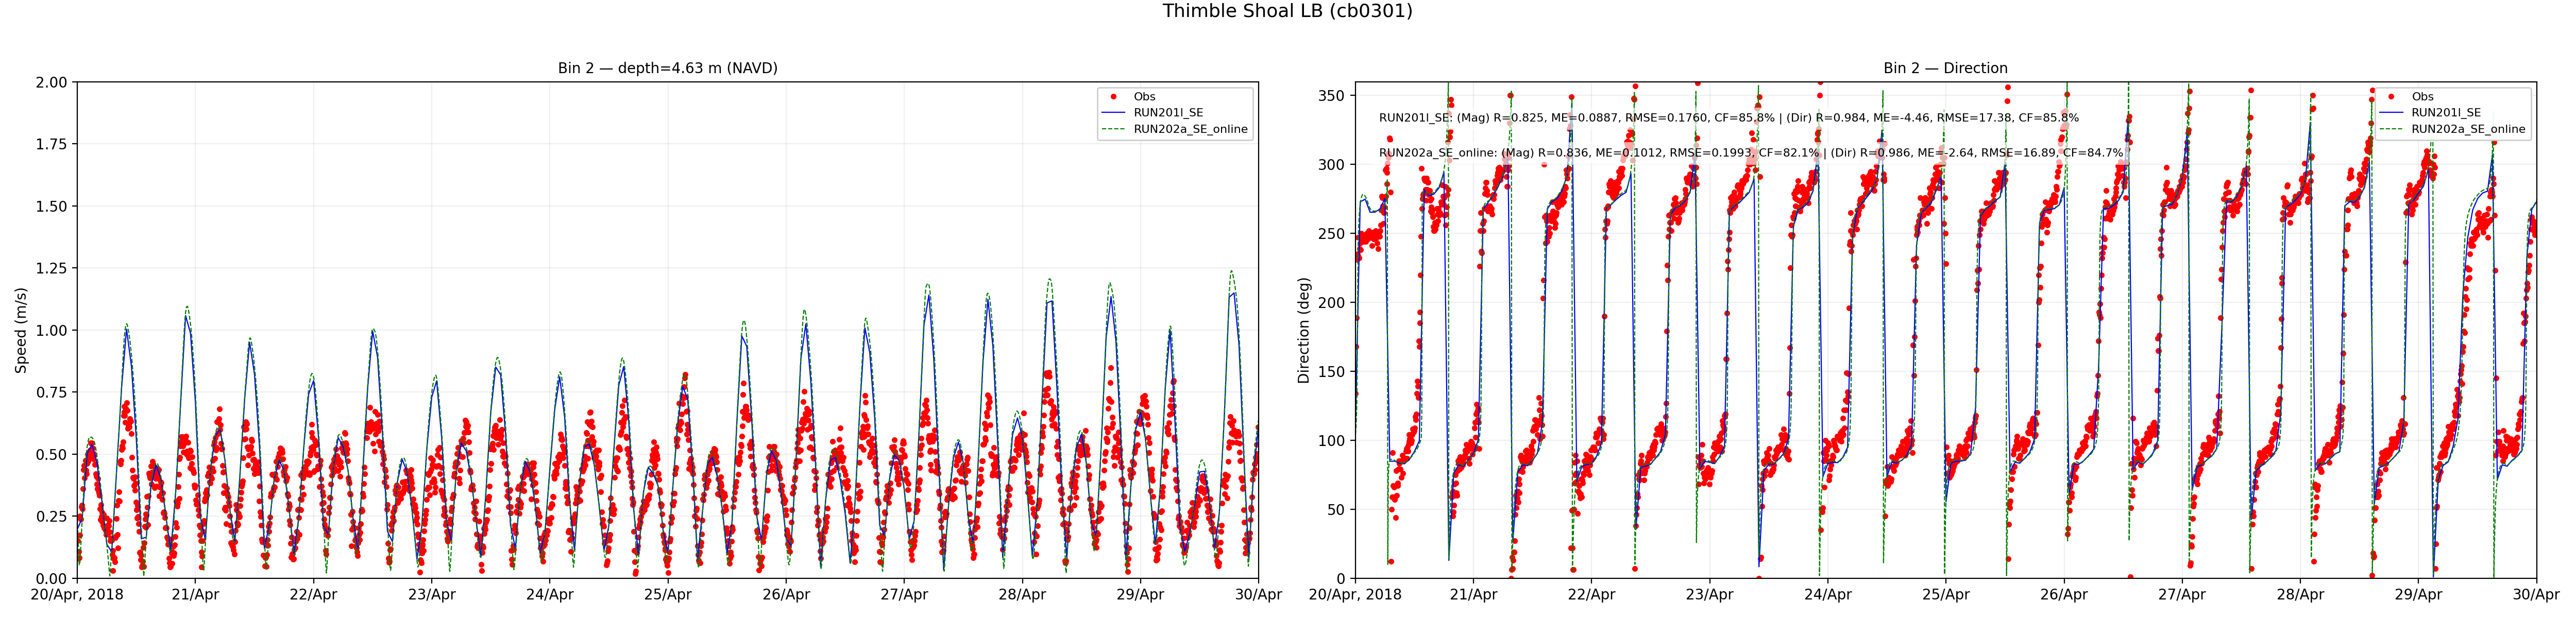Select the "Direction (deg)" axis label

click(x=1303, y=330)
